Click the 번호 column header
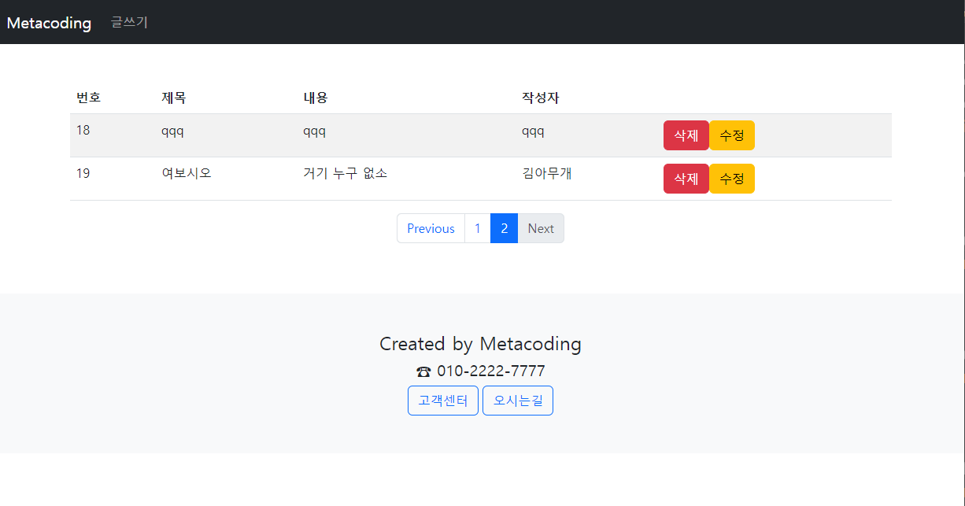This screenshot has width=965, height=506. click(88, 98)
